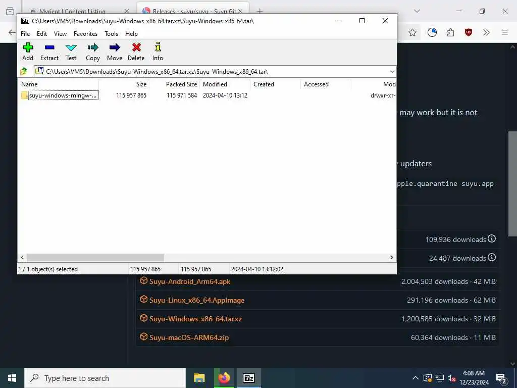Image resolution: width=517 pixels, height=388 pixels.
Task: Select the suyu-windows-mingw folder row
Action: [x=208, y=95]
